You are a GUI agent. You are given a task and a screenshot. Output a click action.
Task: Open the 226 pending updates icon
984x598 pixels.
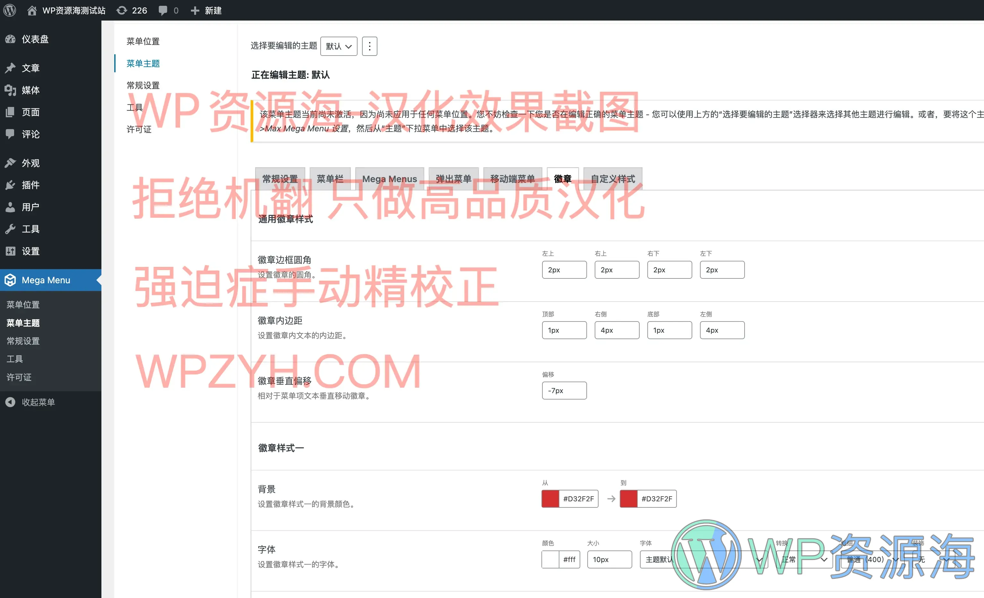point(122,10)
